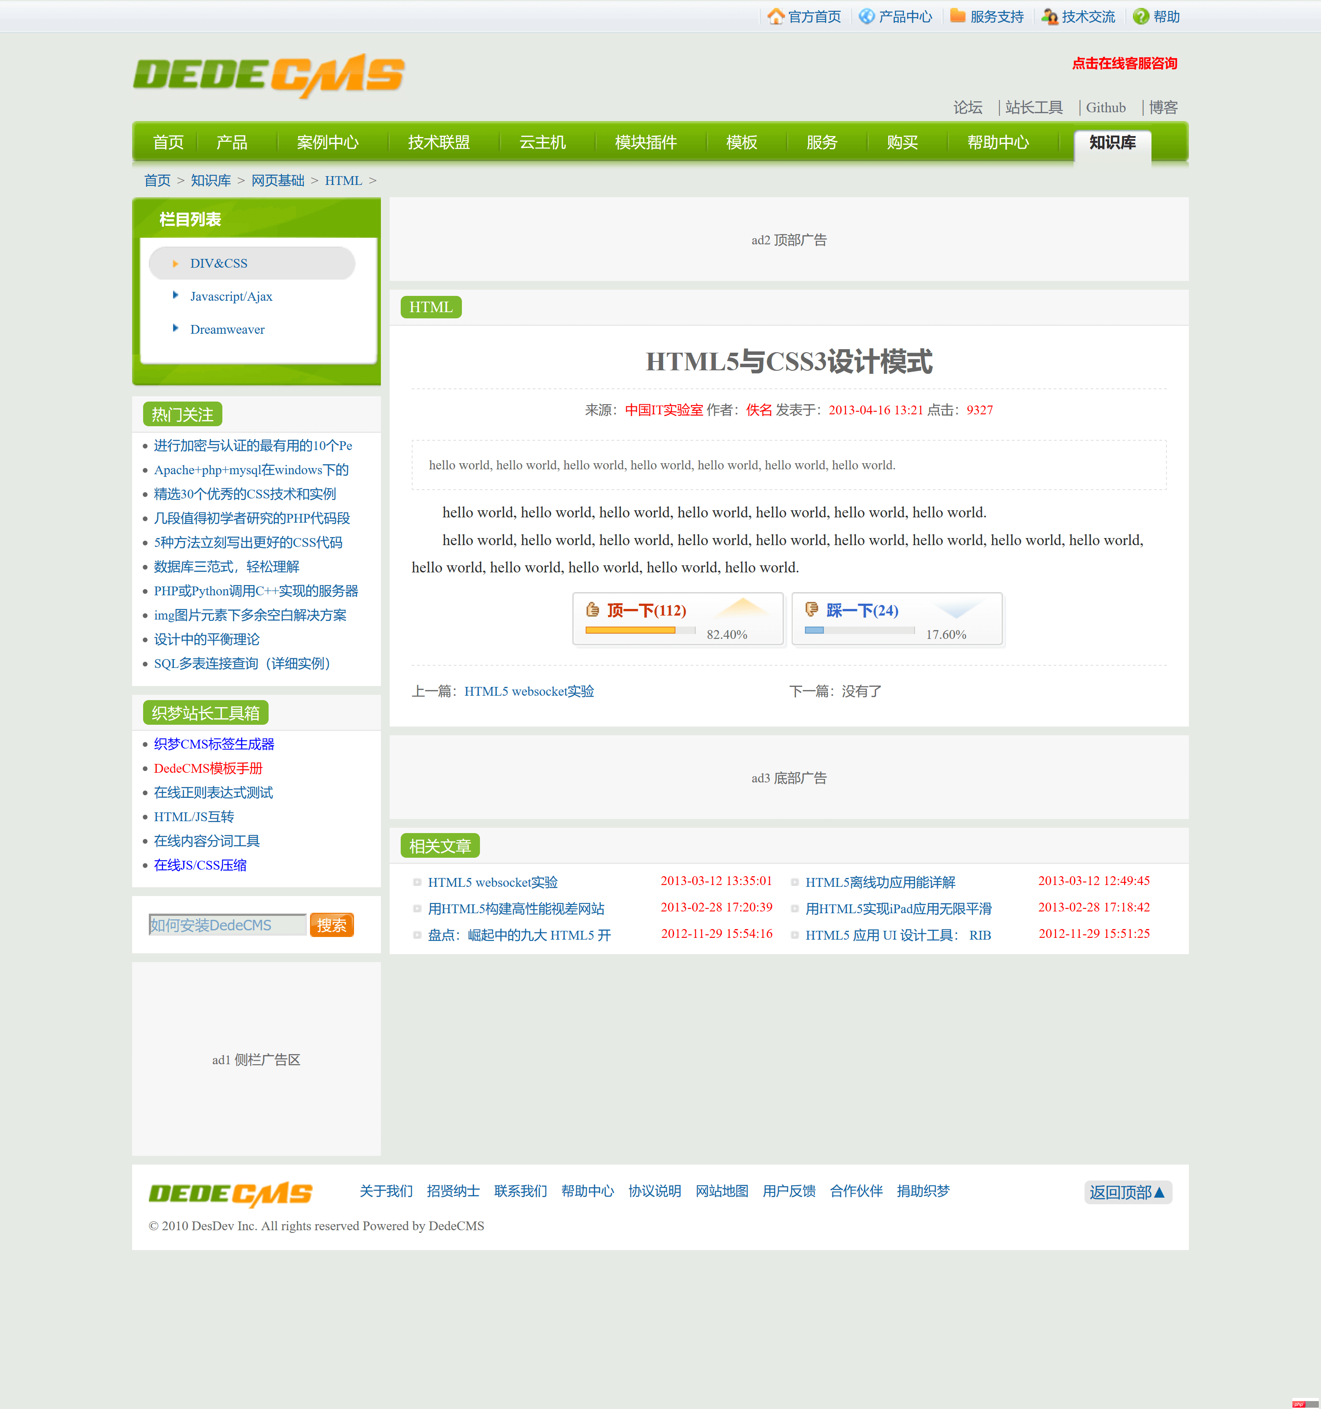This screenshot has width=1321, height=1409.
Task: Click the small square icon before HTML5离线功应用能详解
Action: pyautogui.click(x=795, y=882)
